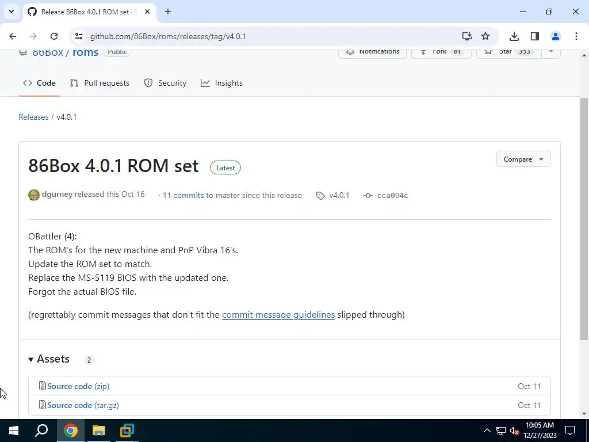Open the Chrome three-dot menu
This screenshot has height=442, width=589.
[x=576, y=36]
